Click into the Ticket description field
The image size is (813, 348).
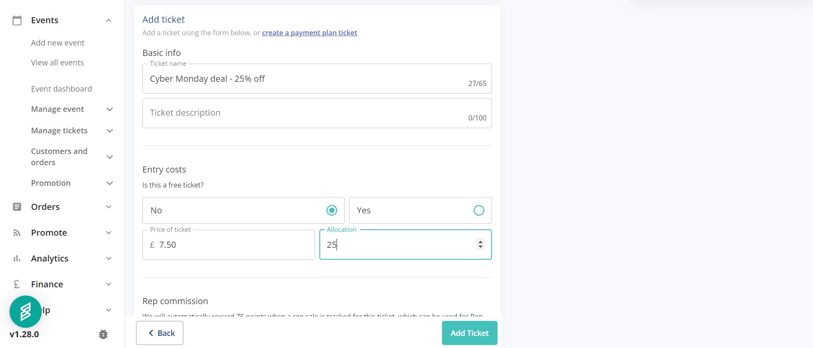pos(317,113)
